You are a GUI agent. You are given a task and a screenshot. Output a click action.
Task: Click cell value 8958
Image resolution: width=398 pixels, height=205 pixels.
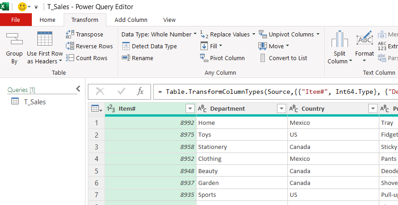click(151, 147)
